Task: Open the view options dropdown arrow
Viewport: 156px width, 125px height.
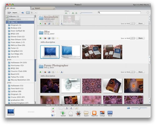Action: tap(36, 12)
